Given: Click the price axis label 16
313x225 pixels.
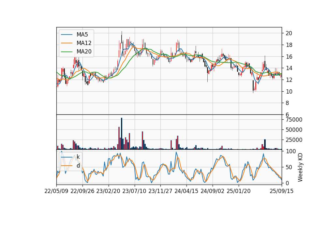Looking at the screenshot, I should pos(289,57).
